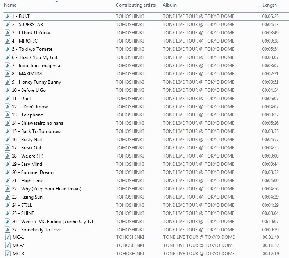Viewport: 289px width, 258px height.
Task: Click the file icon of MC-3
Action: pyautogui.click(x=8, y=254)
